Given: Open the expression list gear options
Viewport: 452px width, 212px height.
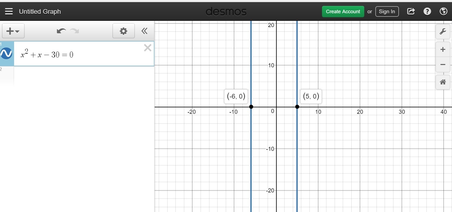Looking at the screenshot, I should (x=123, y=31).
